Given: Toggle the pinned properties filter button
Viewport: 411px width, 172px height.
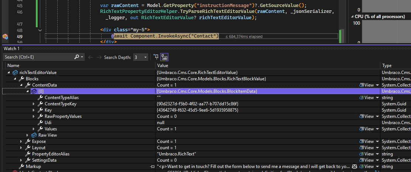Looking at the screenshot, I should click(157, 57).
